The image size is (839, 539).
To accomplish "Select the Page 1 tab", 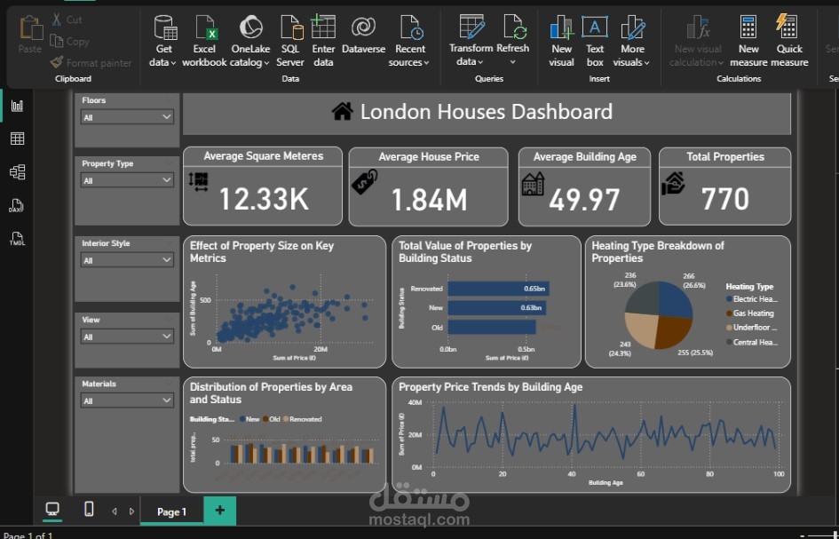I will pos(171,511).
